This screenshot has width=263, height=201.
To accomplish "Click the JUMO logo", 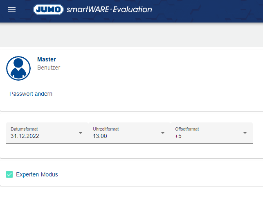I will click(x=49, y=9).
